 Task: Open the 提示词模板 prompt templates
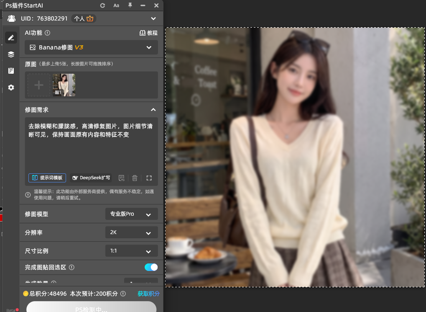click(x=47, y=178)
